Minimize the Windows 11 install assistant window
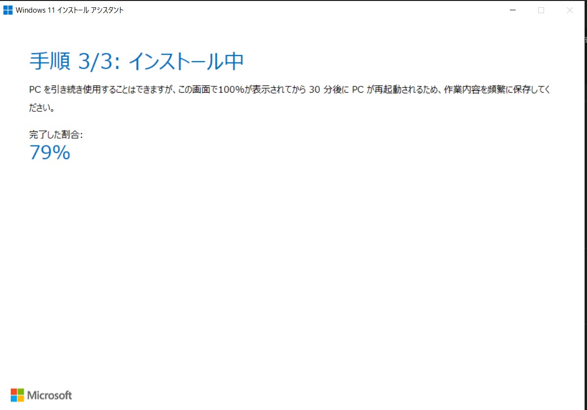Viewport: 587px width, 410px height. pyautogui.click(x=512, y=10)
